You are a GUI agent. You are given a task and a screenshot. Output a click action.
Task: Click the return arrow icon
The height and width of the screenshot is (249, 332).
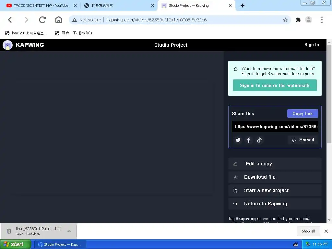pyautogui.click(x=235, y=204)
